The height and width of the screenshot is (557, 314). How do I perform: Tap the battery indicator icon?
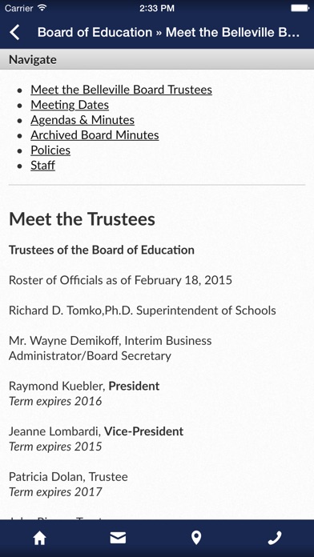pos(300,8)
